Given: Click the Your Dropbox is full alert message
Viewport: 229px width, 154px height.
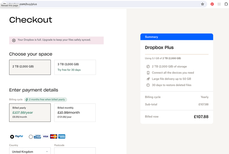Looking at the screenshot, I should [54, 40].
